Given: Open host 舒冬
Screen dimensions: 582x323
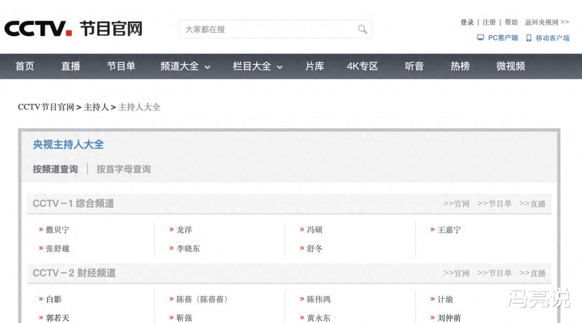Looking at the screenshot, I should pos(315,249).
